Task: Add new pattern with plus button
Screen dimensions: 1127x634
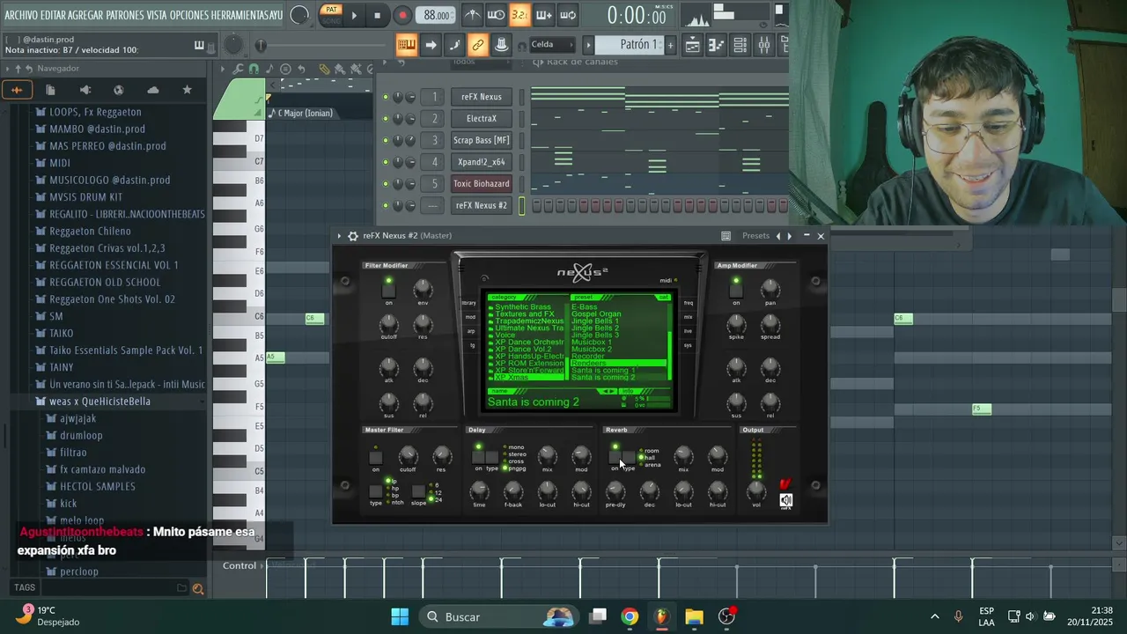Action: click(671, 45)
